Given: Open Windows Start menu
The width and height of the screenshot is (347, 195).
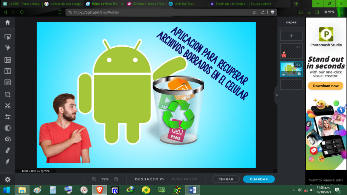Looking at the screenshot, I should 7,190.
